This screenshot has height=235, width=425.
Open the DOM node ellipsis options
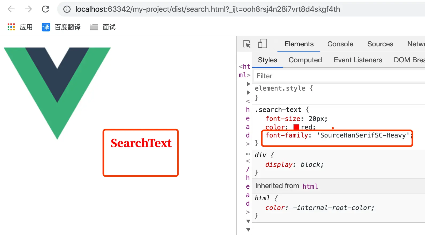click(x=248, y=154)
